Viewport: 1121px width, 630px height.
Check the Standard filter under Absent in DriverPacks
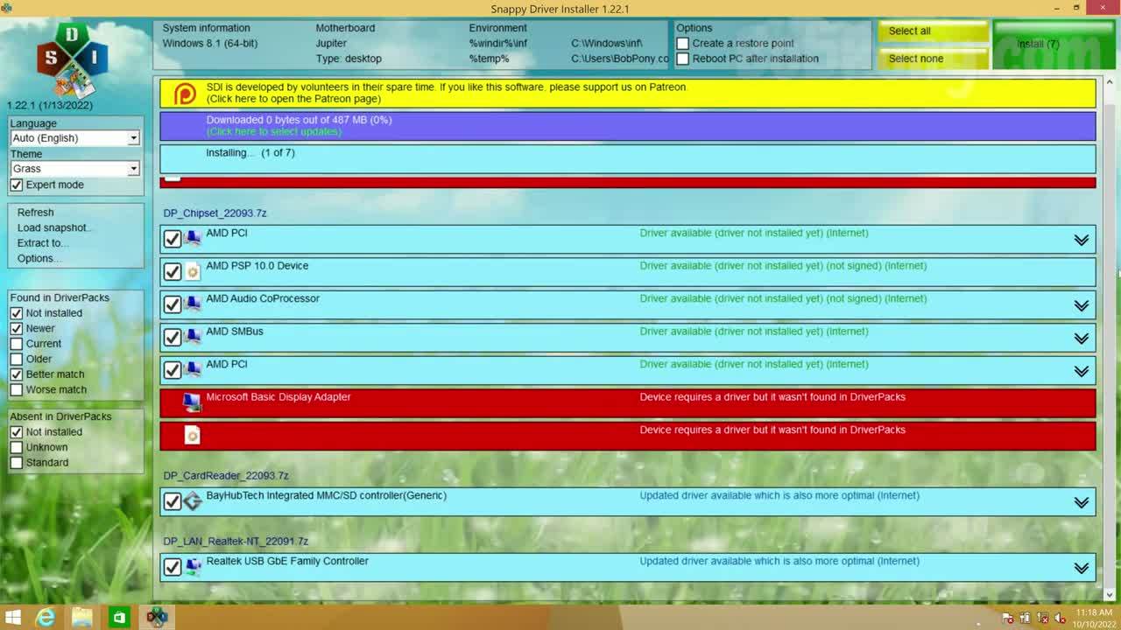17,463
